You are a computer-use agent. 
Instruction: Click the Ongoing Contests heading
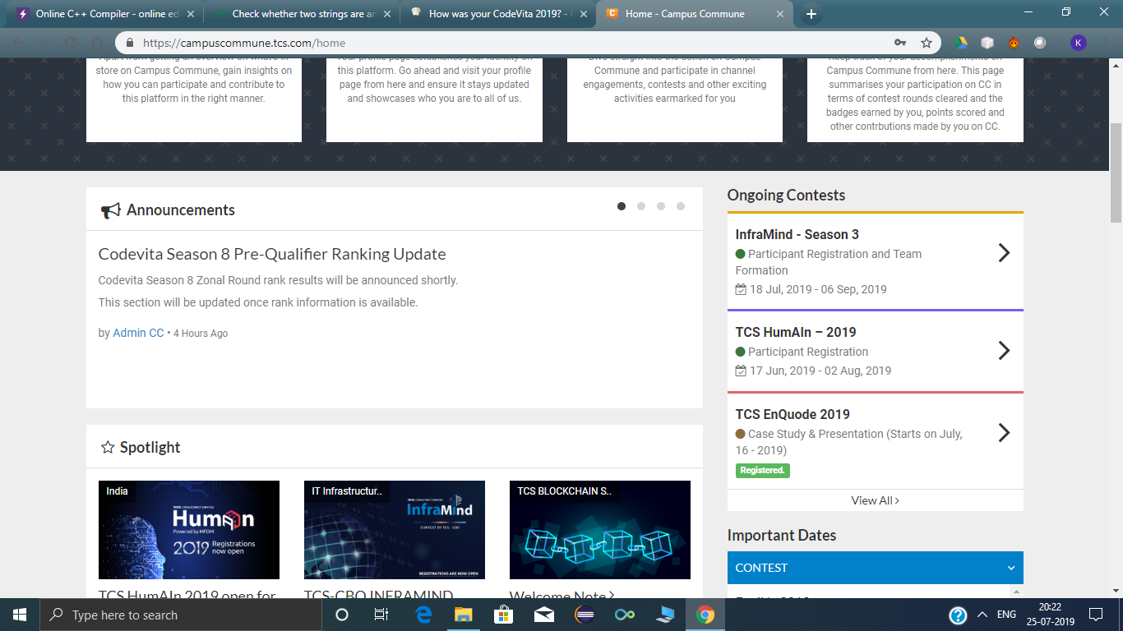pyautogui.click(x=786, y=195)
